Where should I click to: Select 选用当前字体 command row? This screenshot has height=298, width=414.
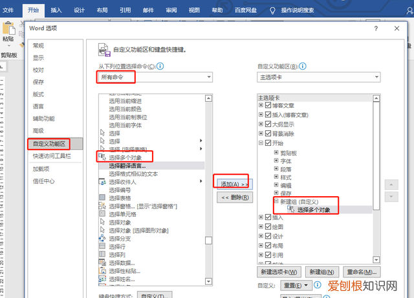point(151,125)
